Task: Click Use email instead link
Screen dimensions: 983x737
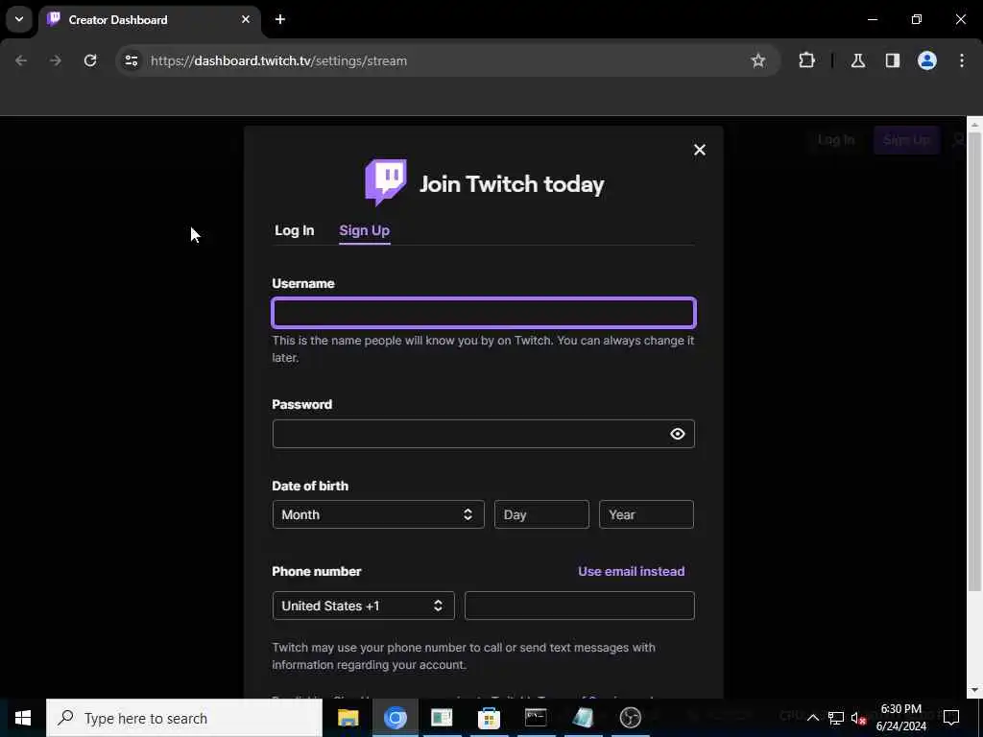Action: (x=632, y=572)
